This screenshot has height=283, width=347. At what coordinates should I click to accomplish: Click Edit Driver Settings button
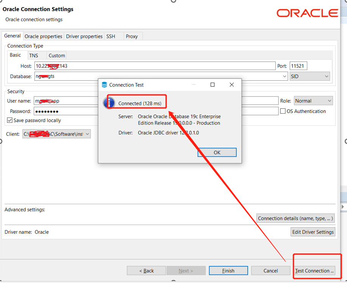pyautogui.click(x=313, y=232)
